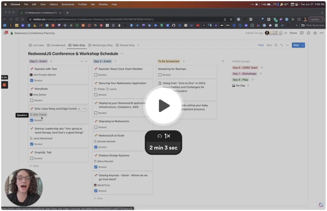The image size is (327, 211).
Task: Show hidden group Day 0 - CORE Team
Action: 245,67
